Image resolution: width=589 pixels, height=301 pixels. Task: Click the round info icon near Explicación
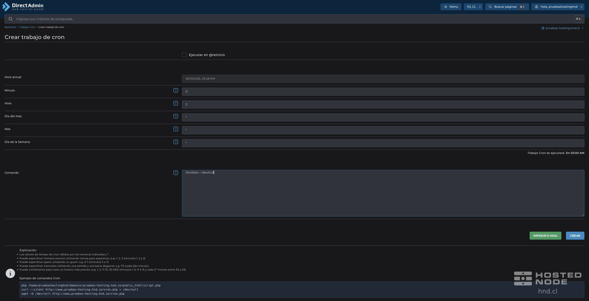point(11,274)
